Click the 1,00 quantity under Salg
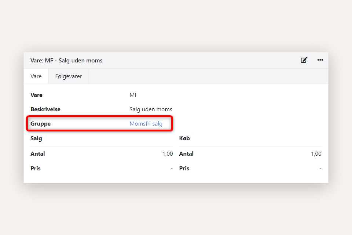352x235 pixels. coord(168,154)
